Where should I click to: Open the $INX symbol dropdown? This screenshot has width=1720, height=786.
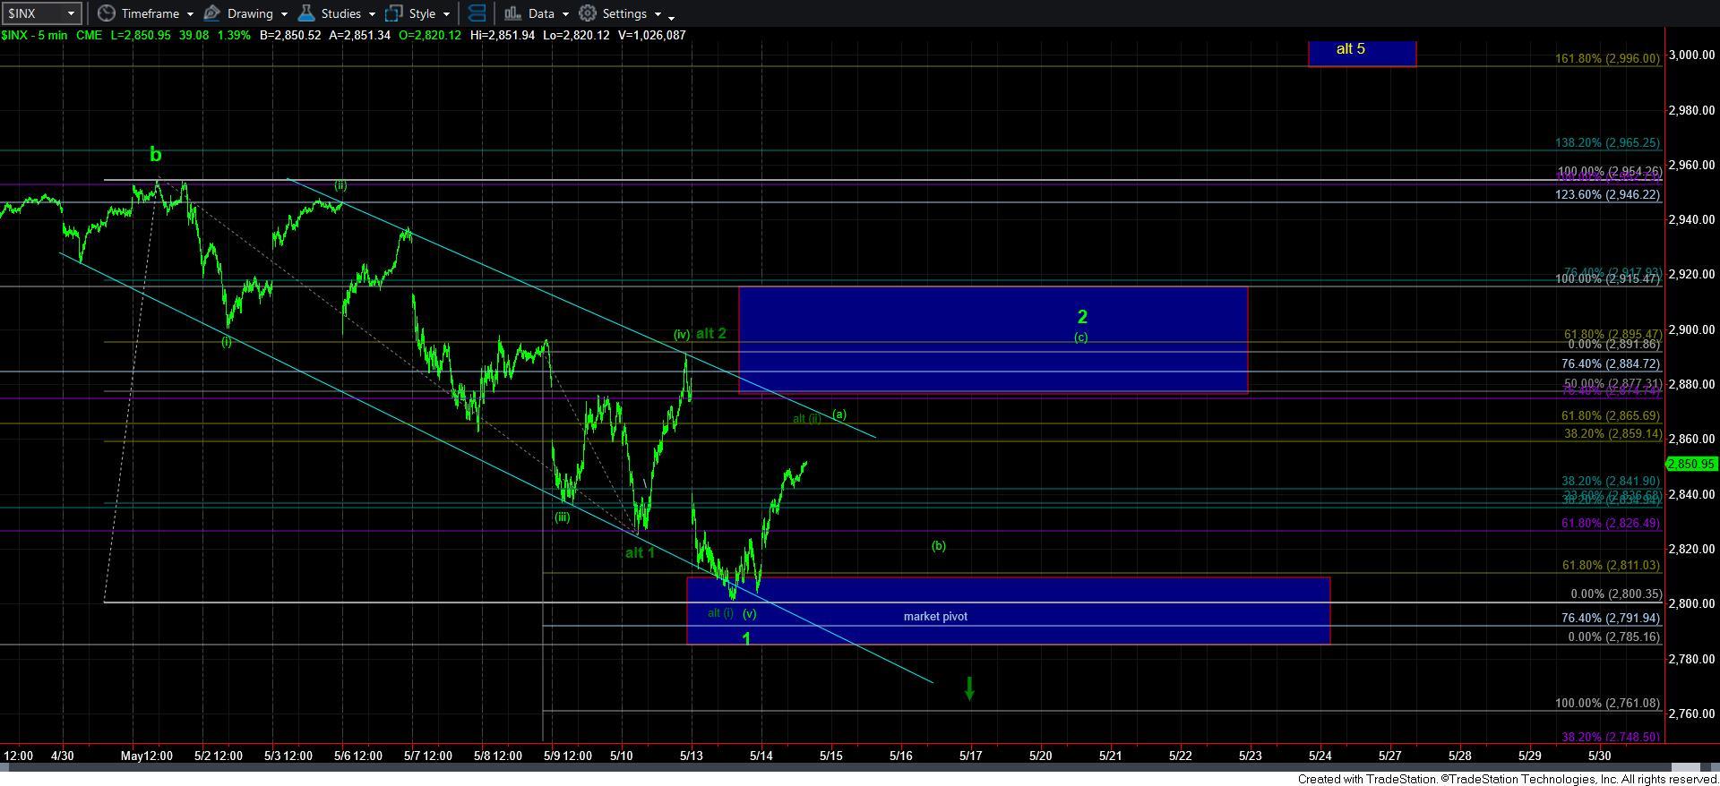(x=72, y=13)
